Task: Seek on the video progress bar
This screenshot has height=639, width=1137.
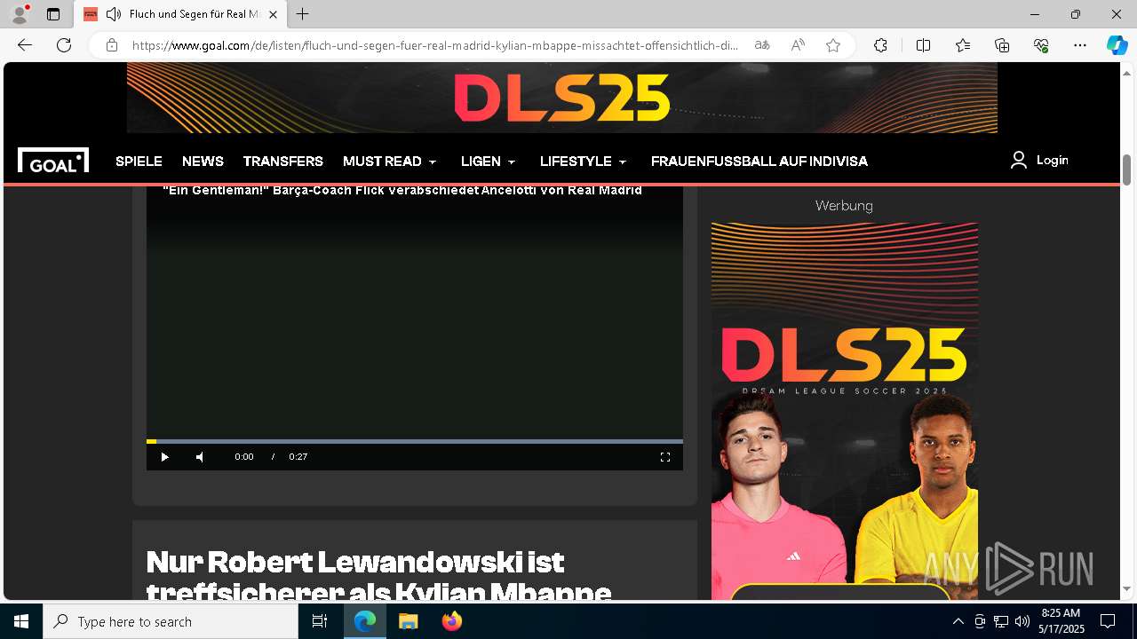Action: (415, 441)
